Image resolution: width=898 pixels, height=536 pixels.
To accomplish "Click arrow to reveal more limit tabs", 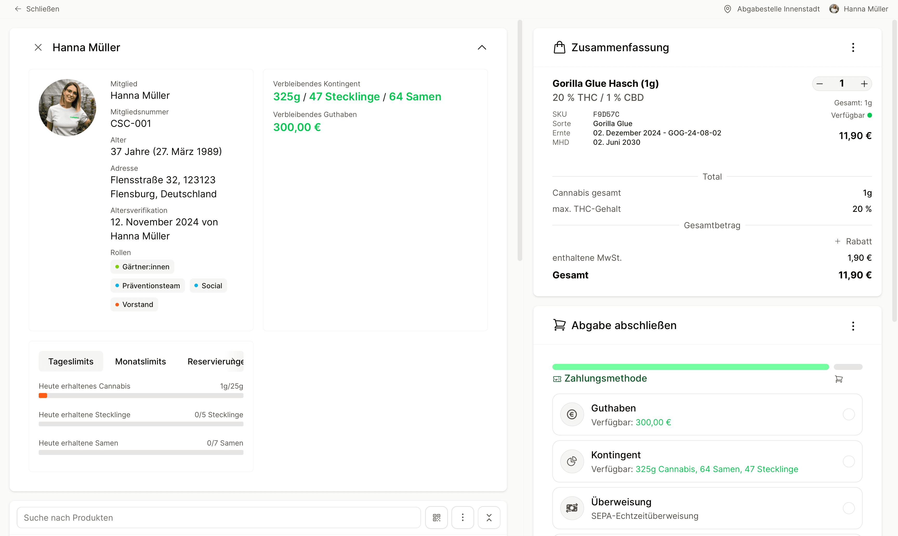I will [234, 361].
